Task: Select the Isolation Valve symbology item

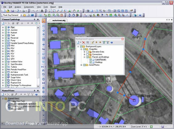Action: [16, 62]
